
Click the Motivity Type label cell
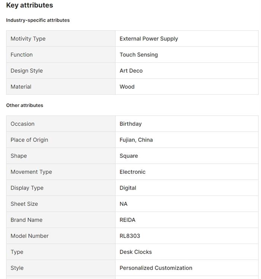pyautogui.click(x=28, y=39)
